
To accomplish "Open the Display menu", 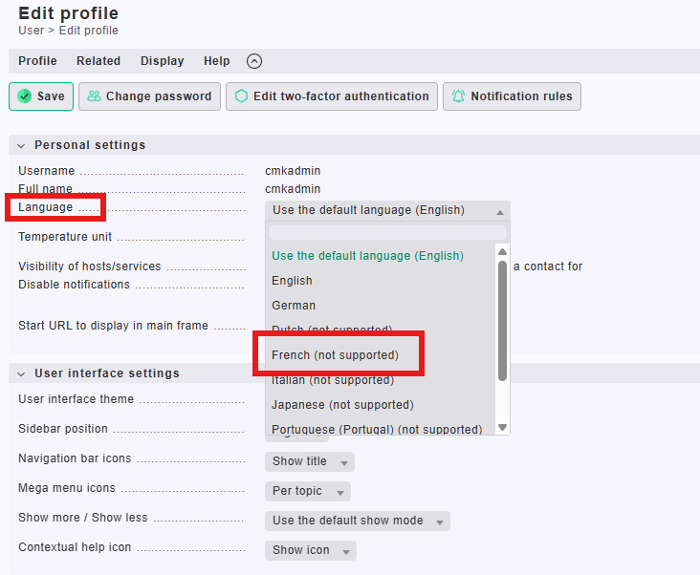I will [x=162, y=61].
